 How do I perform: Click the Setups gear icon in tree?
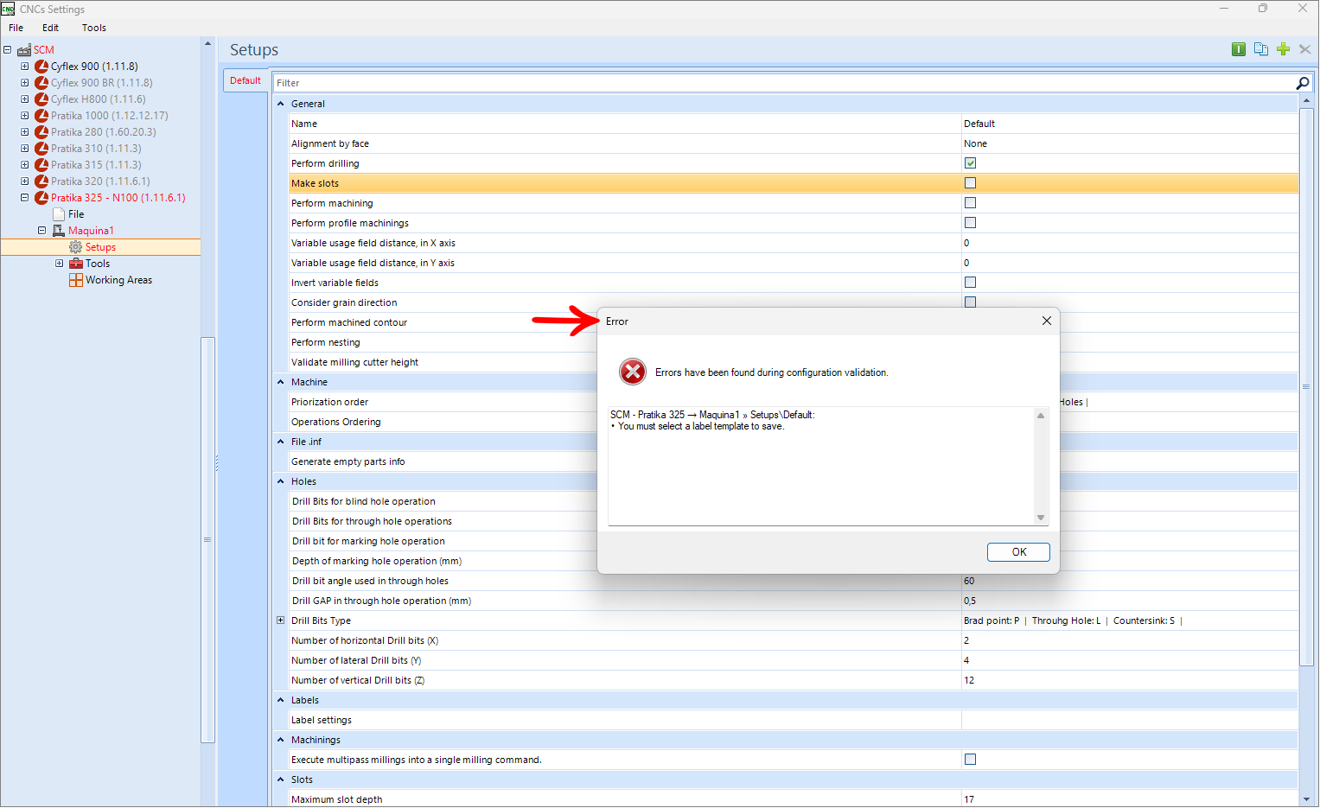tap(76, 247)
